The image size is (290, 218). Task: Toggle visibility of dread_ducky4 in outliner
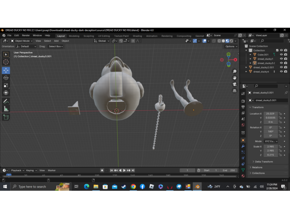[x=281, y=72]
